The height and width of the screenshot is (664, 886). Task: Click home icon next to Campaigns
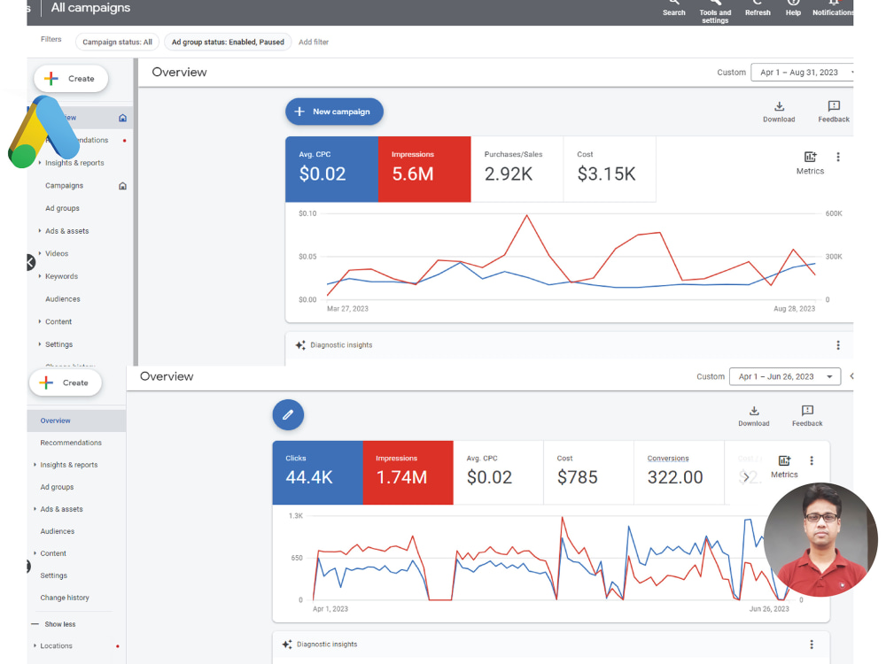point(122,186)
